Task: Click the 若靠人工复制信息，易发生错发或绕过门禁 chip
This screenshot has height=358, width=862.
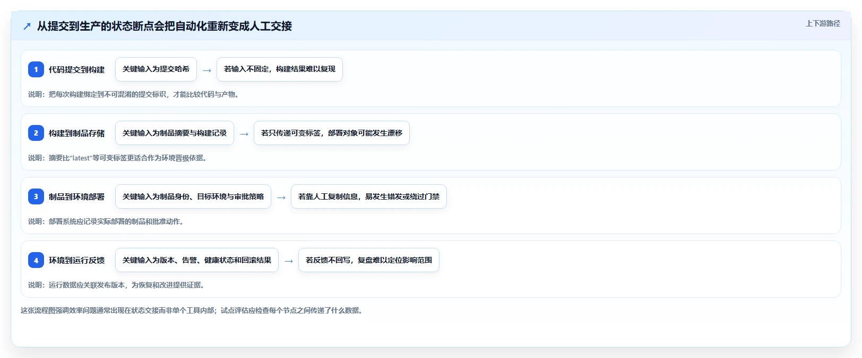Action: 369,196
